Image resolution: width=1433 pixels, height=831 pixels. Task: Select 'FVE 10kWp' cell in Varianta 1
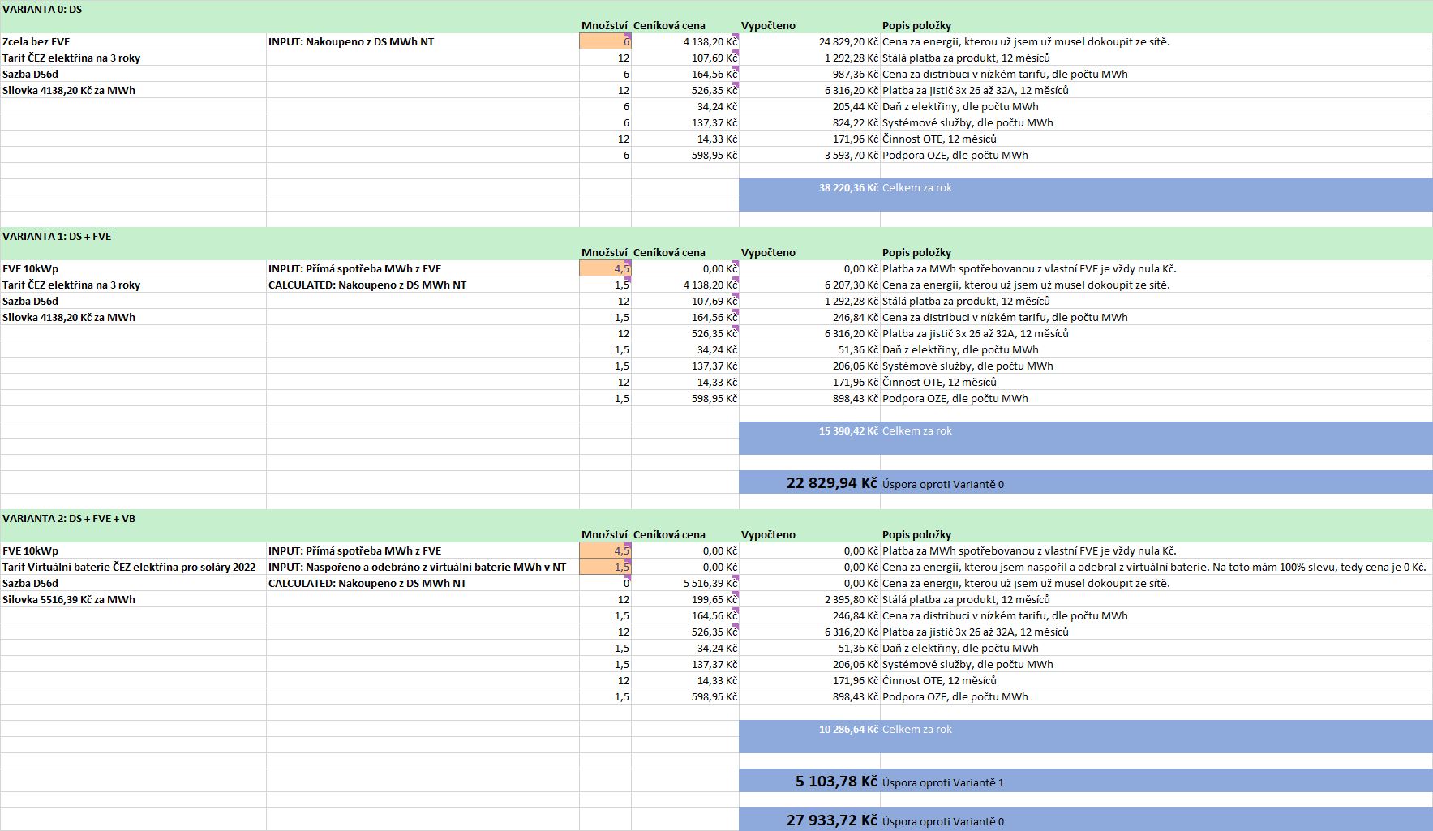point(133,268)
